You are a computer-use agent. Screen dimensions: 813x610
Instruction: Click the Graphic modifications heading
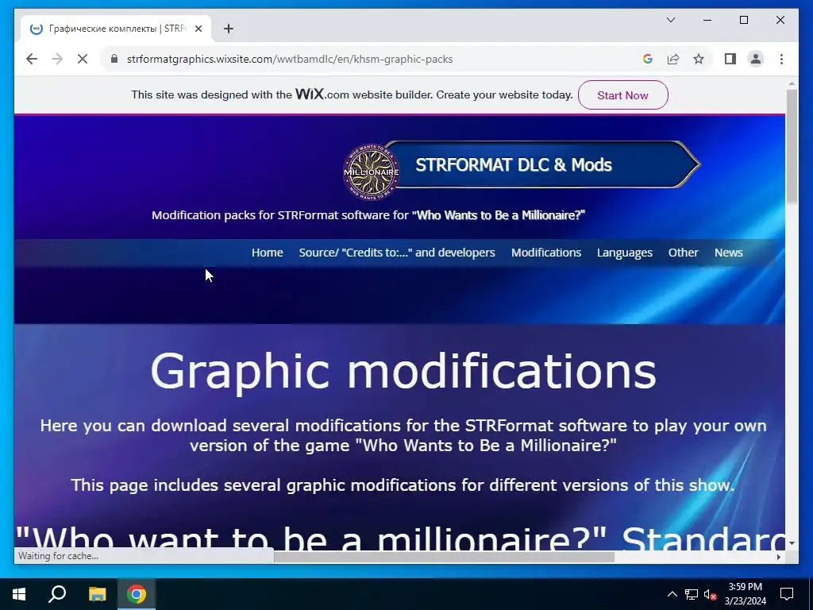[x=403, y=372]
